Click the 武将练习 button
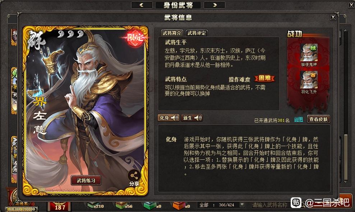355x212 pixels. point(86,180)
